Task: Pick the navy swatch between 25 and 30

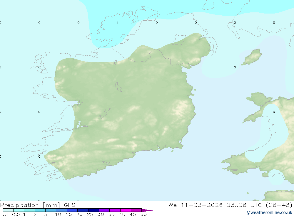Action: click(93, 210)
